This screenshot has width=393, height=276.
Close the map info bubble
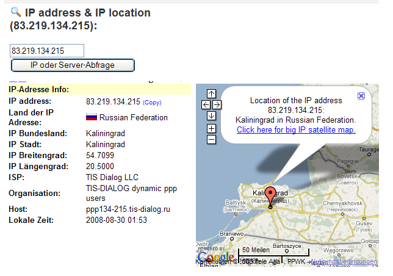[x=361, y=96]
